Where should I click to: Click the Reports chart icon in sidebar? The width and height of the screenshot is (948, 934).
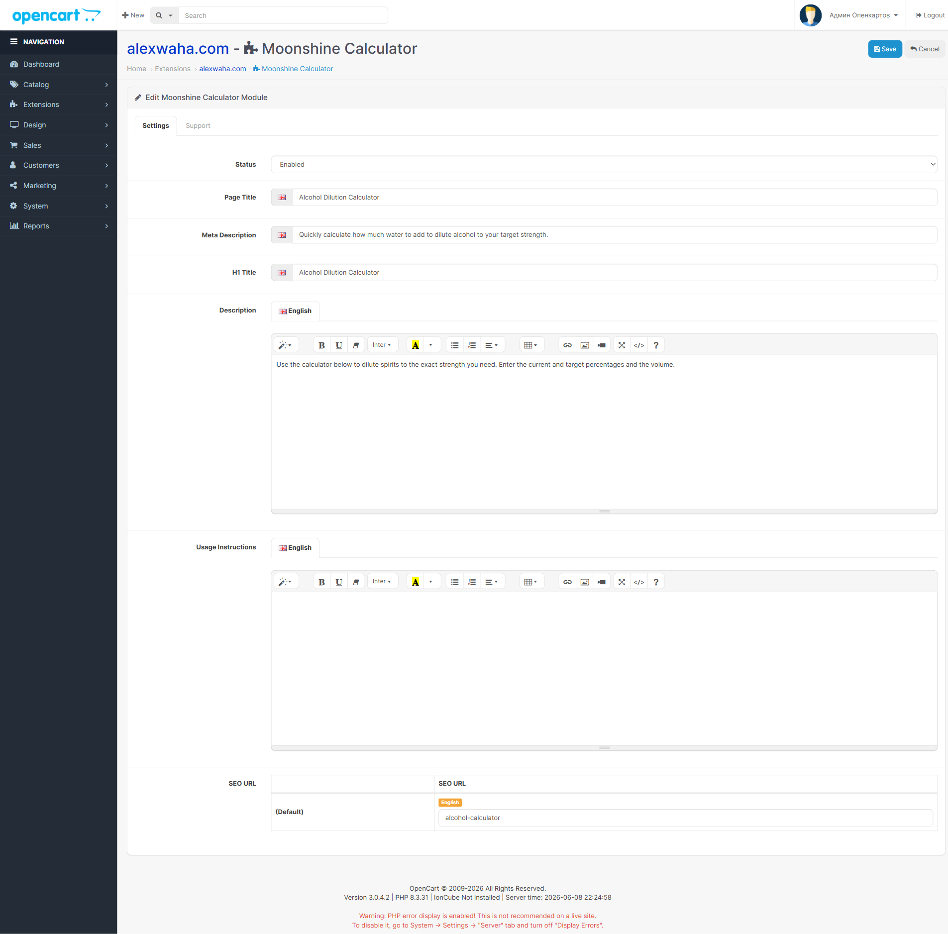pos(14,226)
